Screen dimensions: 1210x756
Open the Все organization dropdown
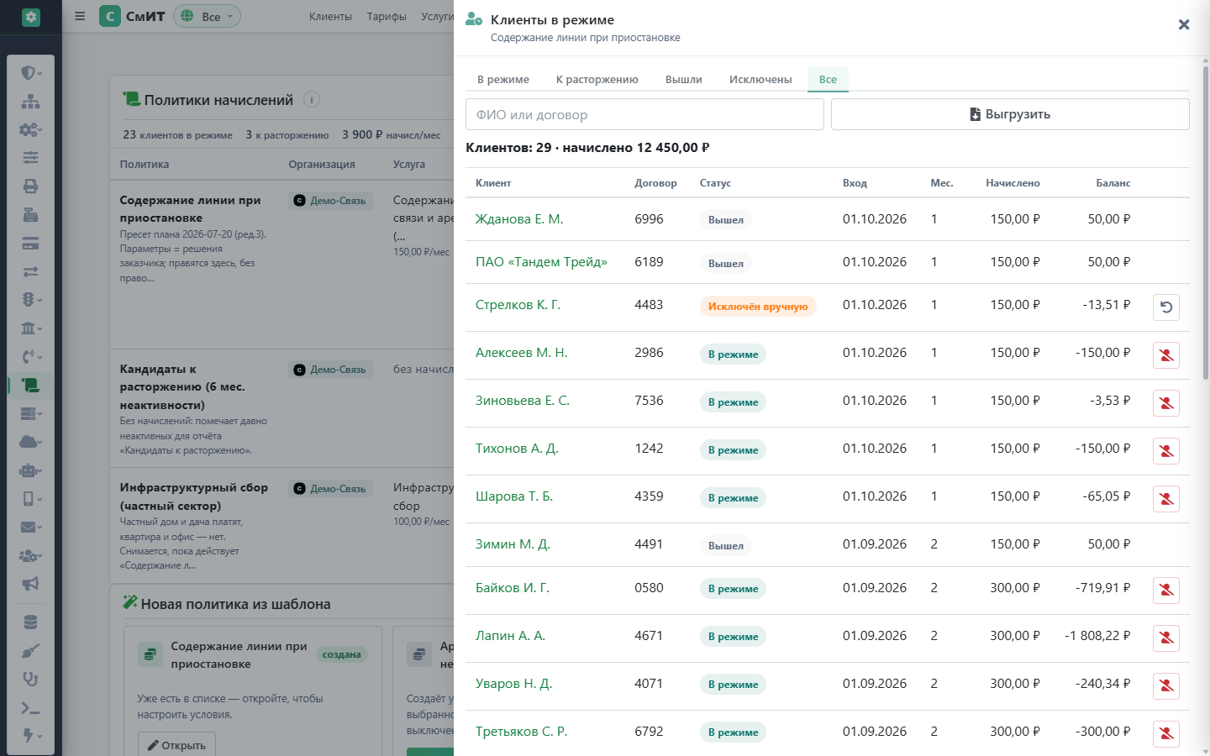[207, 16]
